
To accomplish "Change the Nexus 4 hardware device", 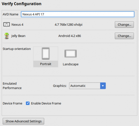I will tap(124, 25).
